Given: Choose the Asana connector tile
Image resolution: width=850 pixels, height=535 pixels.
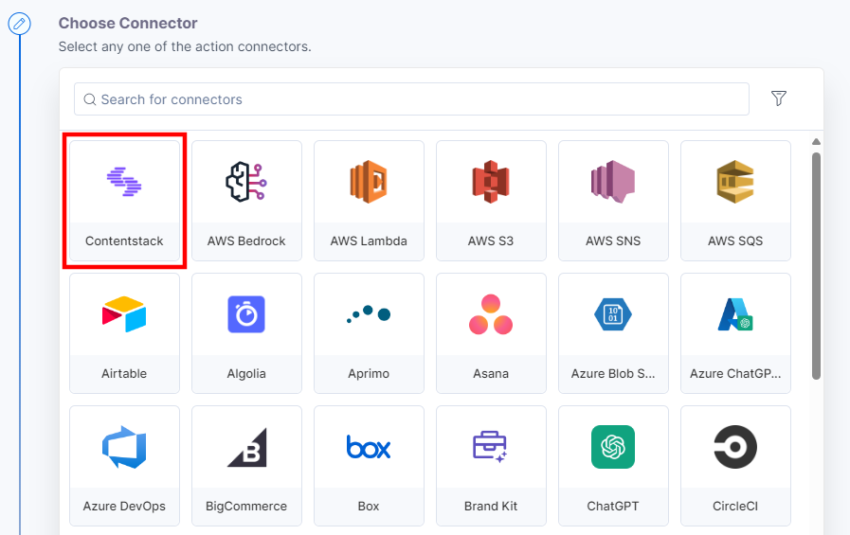Looking at the screenshot, I should (491, 332).
